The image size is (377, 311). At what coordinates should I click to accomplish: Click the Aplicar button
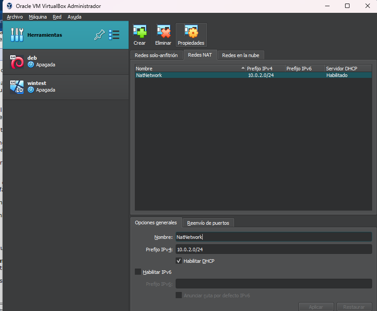(x=316, y=307)
